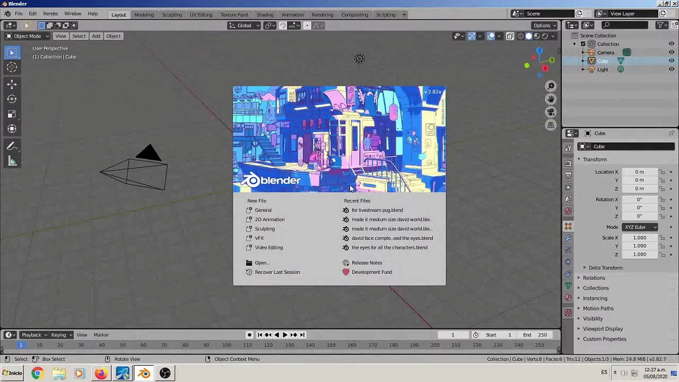Switch to the Sculpting workspace tab
The width and height of the screenshot is (679, 382).
pyautogui.click(x=171, y=14)
